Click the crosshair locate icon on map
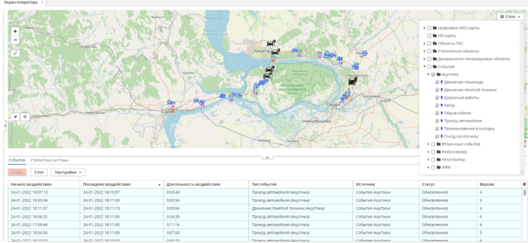 click(24, 116)
